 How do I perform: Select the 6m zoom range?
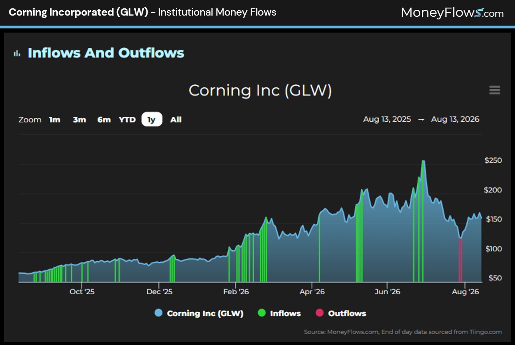coord(104,120)
